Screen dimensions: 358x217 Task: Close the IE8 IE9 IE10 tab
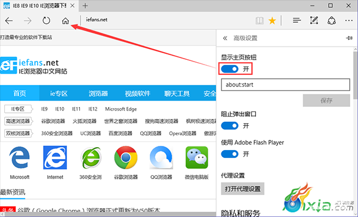(72, 6)
